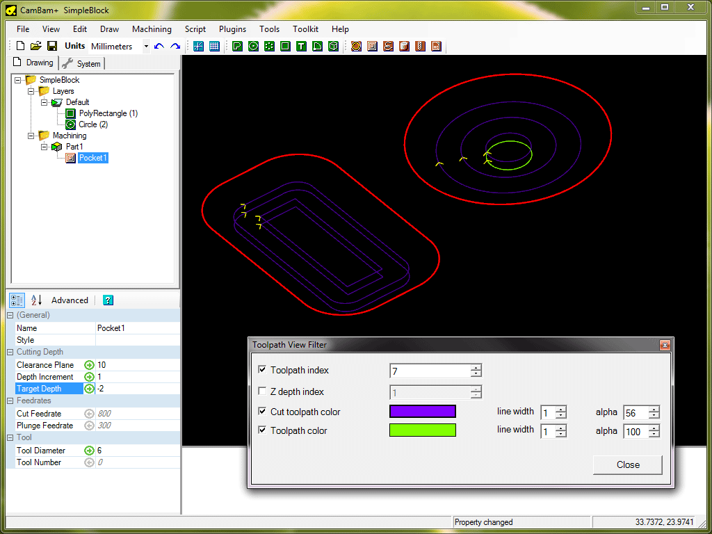
Task: Collapse the Cutting Depth property group
Action: [x=10, y=352]
